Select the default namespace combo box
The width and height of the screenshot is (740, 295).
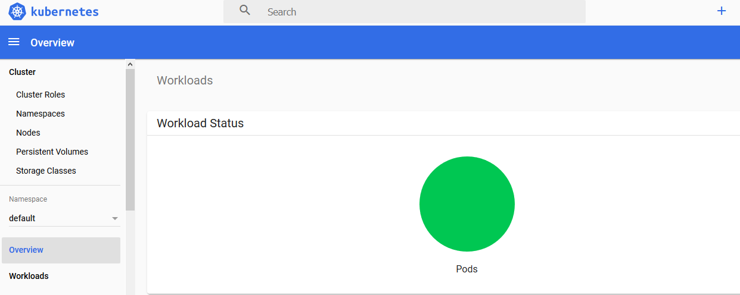pyautogui.click(x=64, y=218)
